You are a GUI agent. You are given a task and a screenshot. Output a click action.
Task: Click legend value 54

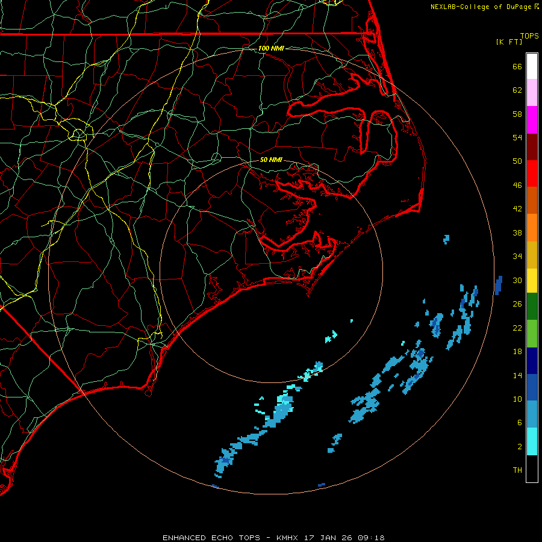point(517,137)
